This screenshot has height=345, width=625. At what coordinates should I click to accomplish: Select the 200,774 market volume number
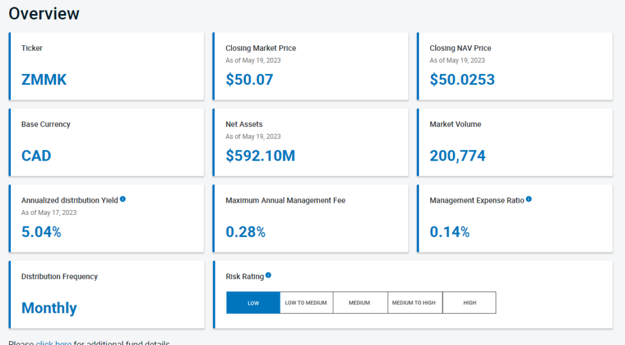coord(457,156)
